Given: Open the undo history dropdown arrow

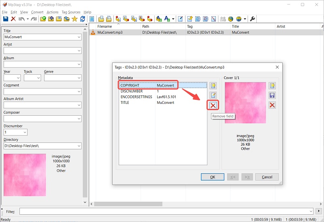Looking at the screenshot, I should (x=28, y=19).
